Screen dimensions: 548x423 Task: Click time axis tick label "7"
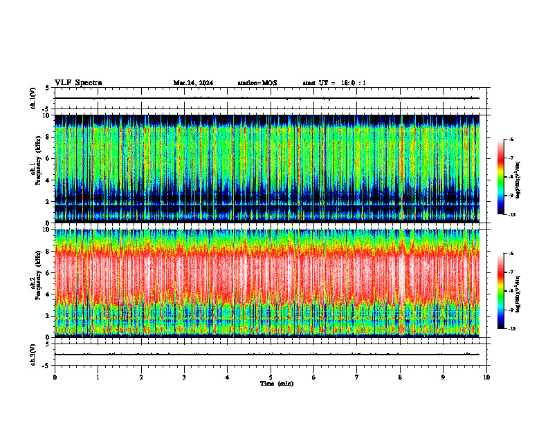pos(357,377)
